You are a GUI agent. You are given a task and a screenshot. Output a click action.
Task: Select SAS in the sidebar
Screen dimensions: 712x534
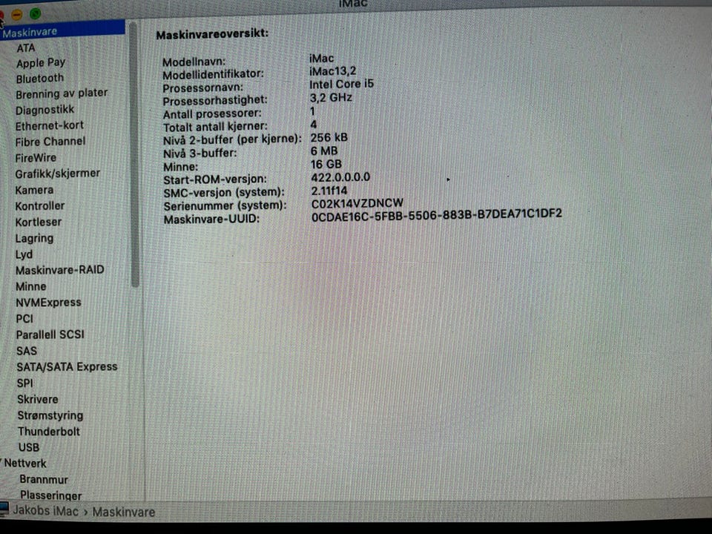27,351
